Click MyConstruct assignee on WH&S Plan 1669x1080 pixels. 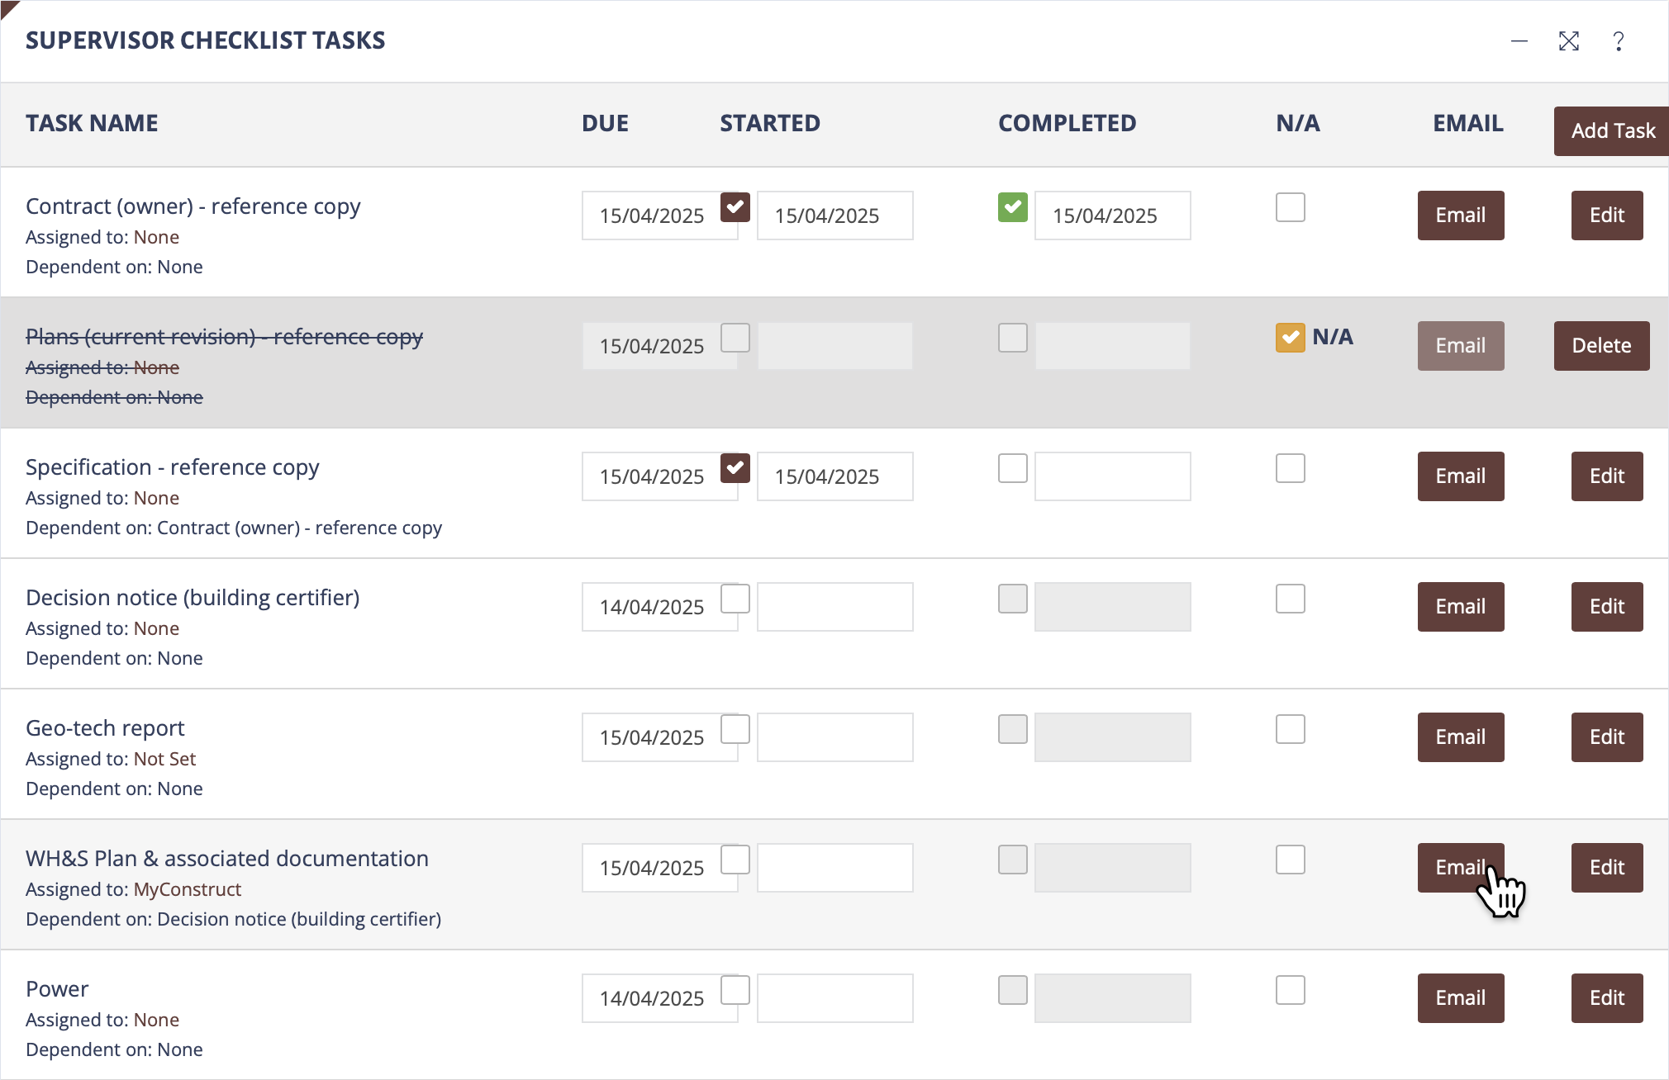tap(188, 889)
